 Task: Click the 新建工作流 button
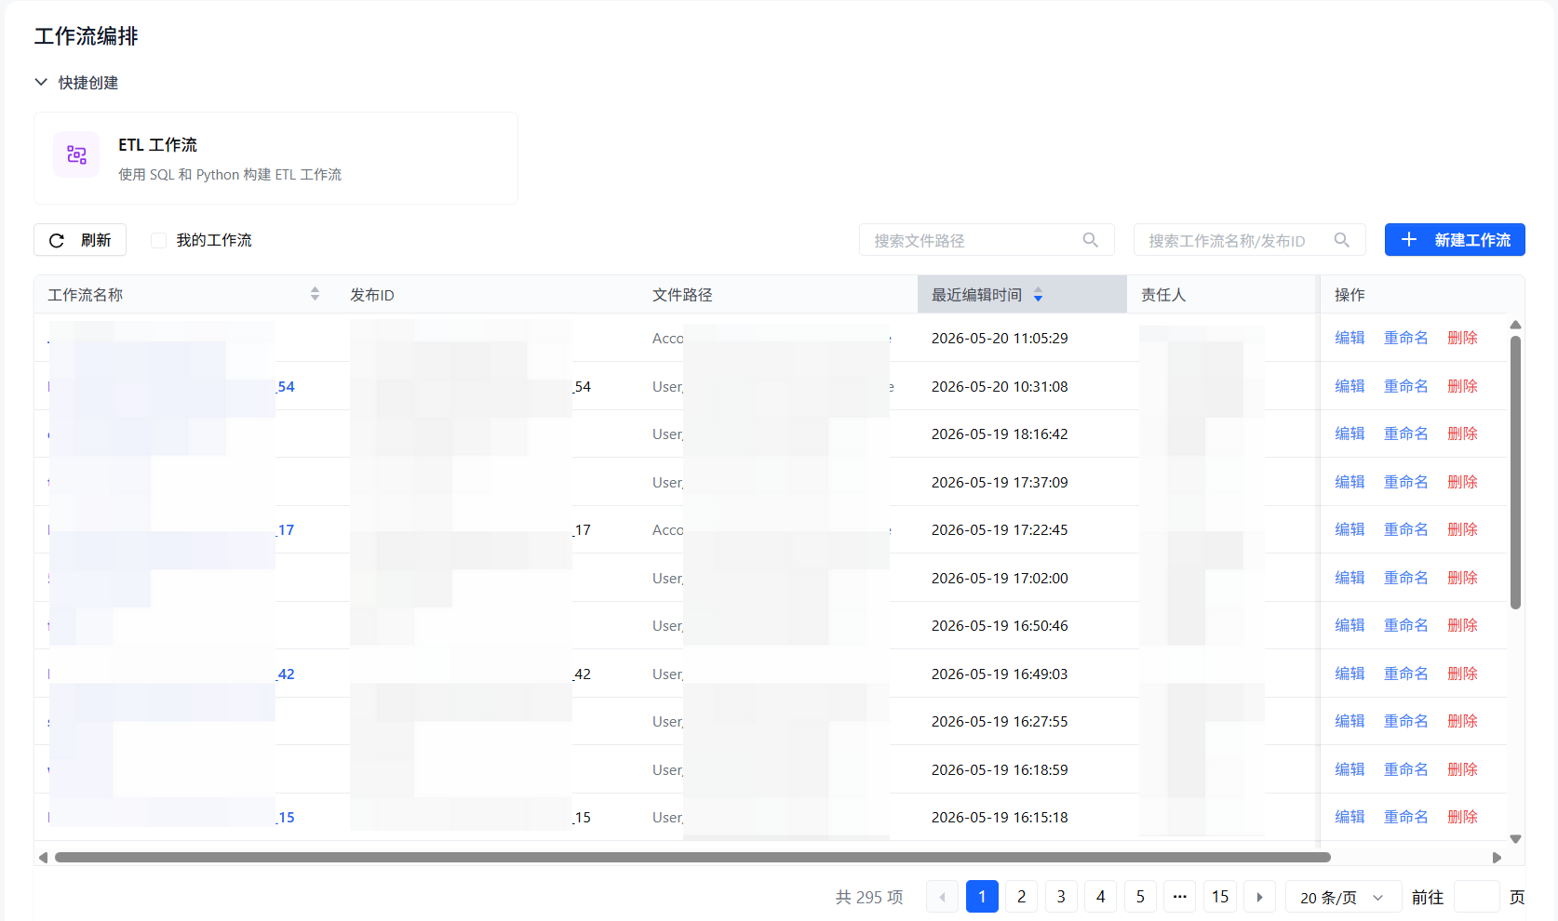[1455, 240]
